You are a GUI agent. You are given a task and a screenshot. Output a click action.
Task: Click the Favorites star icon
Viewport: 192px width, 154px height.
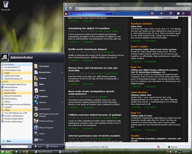(x=66, y=14)
